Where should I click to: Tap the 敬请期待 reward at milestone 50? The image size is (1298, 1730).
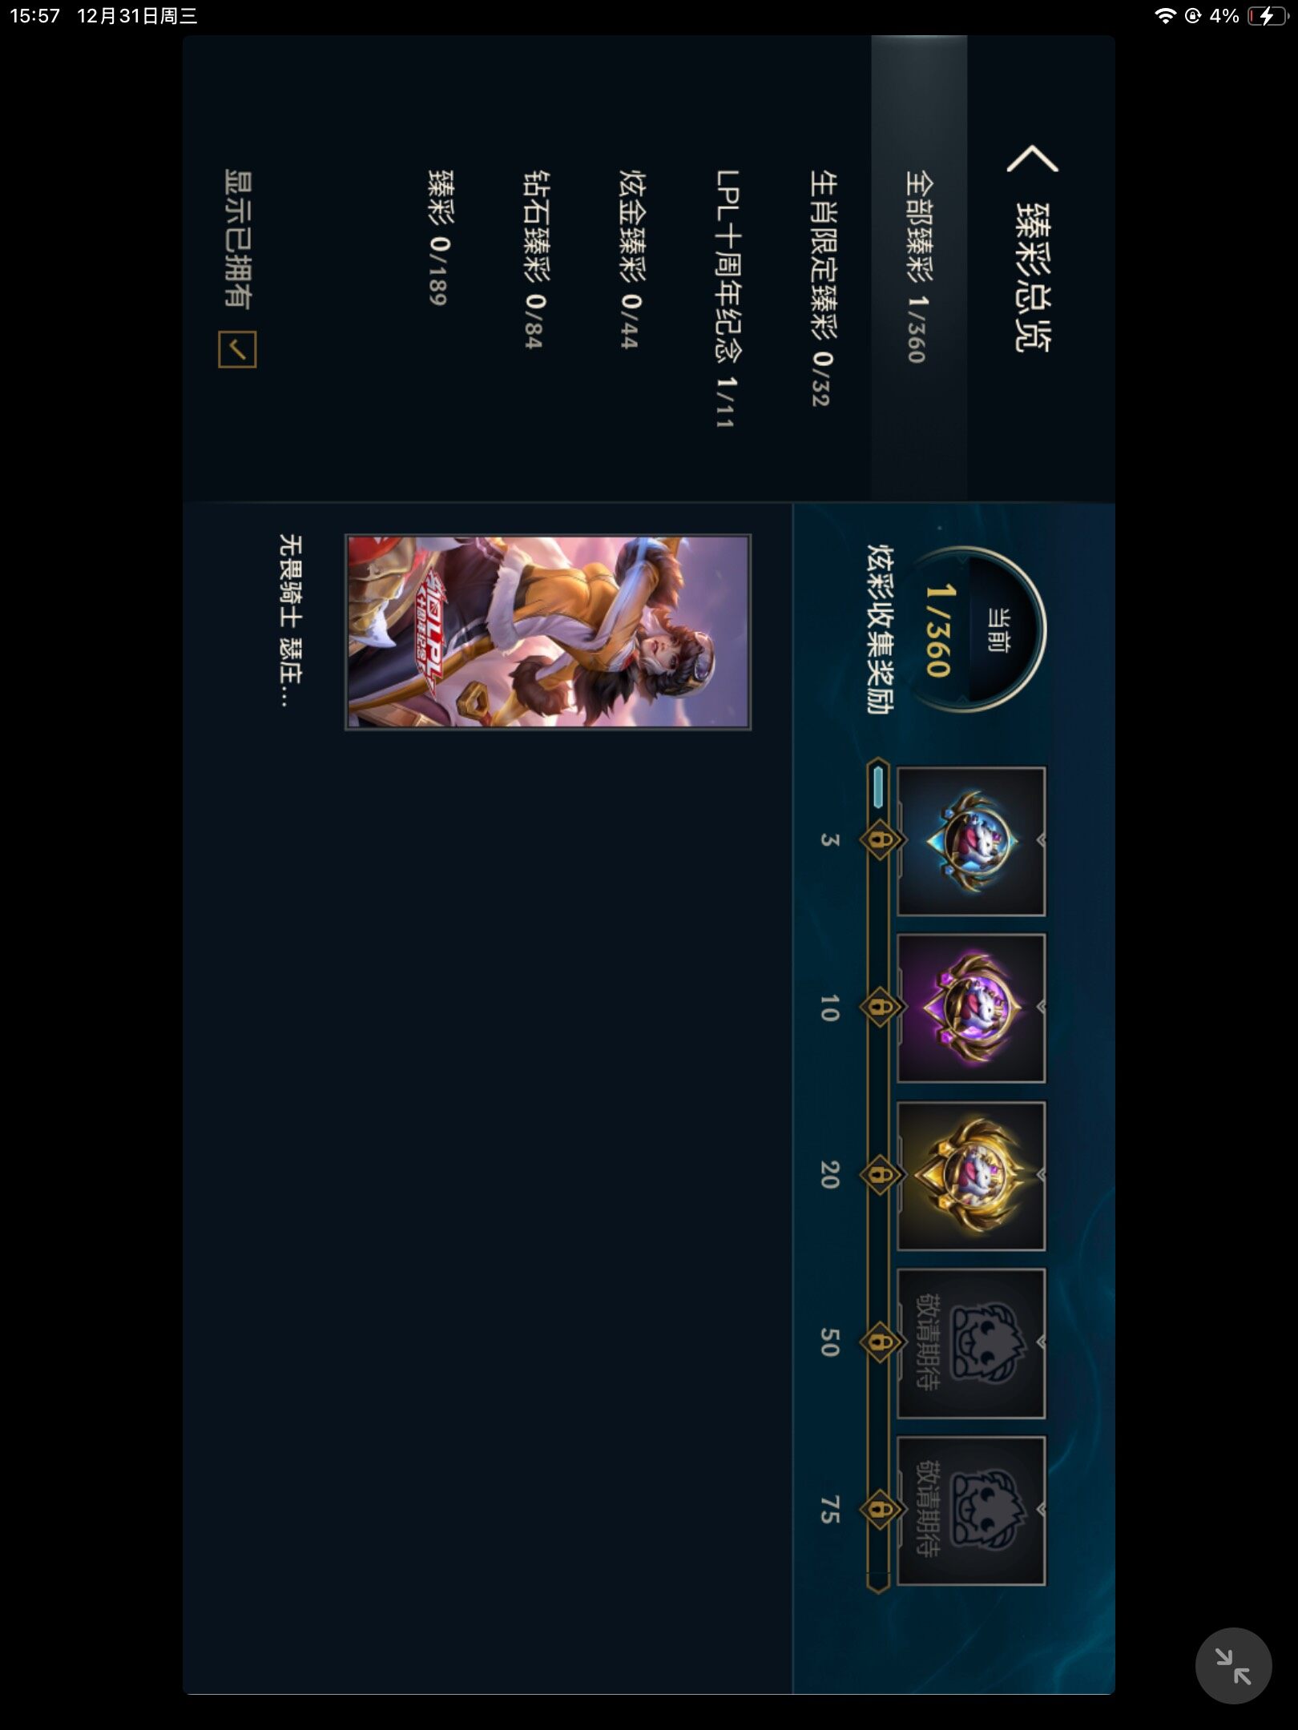[x=971, y=1343]
